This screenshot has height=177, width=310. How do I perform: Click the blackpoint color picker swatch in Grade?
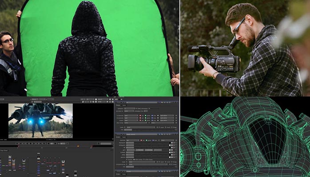(x=170, y=143)
